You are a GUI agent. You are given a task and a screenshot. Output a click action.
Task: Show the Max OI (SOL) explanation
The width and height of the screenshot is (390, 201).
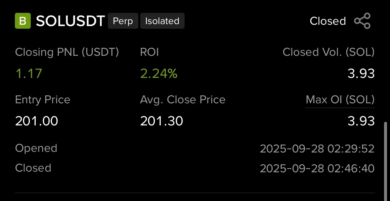click(x=340, y=100)
